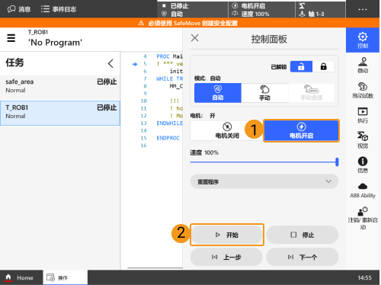Select the T_ROB1 task row
The image size is (381, 285).
tap(60, 113)
